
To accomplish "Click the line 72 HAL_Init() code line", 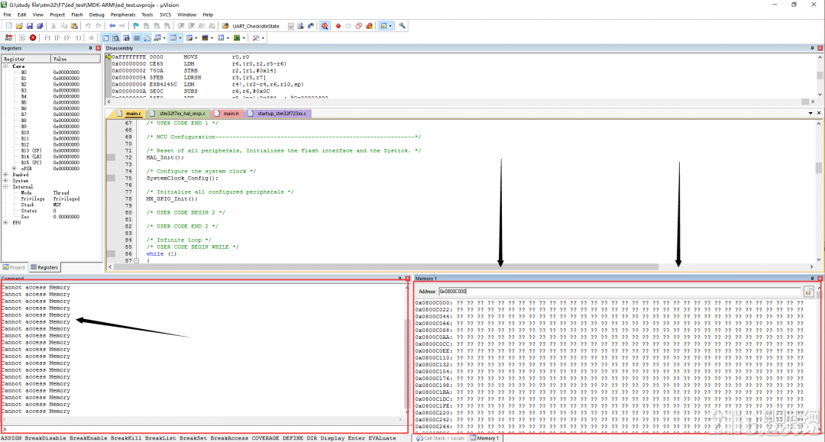I will click(165, 157).
